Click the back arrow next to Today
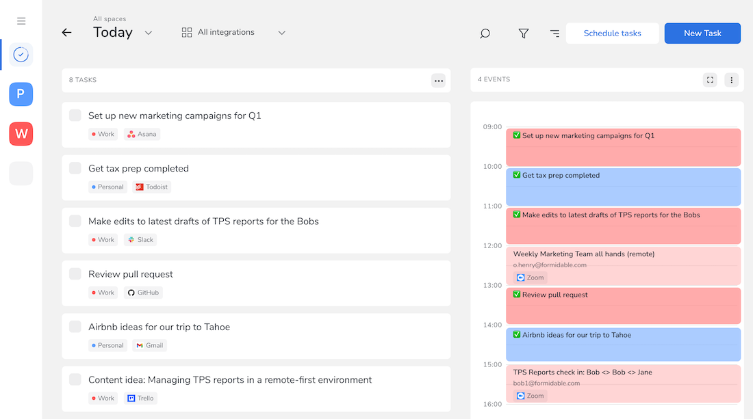The image size is (753, 419). coord(66,32)
